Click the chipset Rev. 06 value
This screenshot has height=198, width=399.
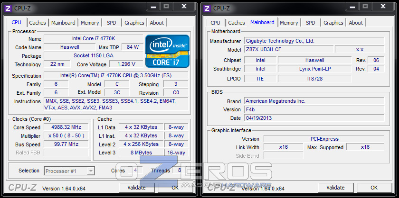(376, 60)
